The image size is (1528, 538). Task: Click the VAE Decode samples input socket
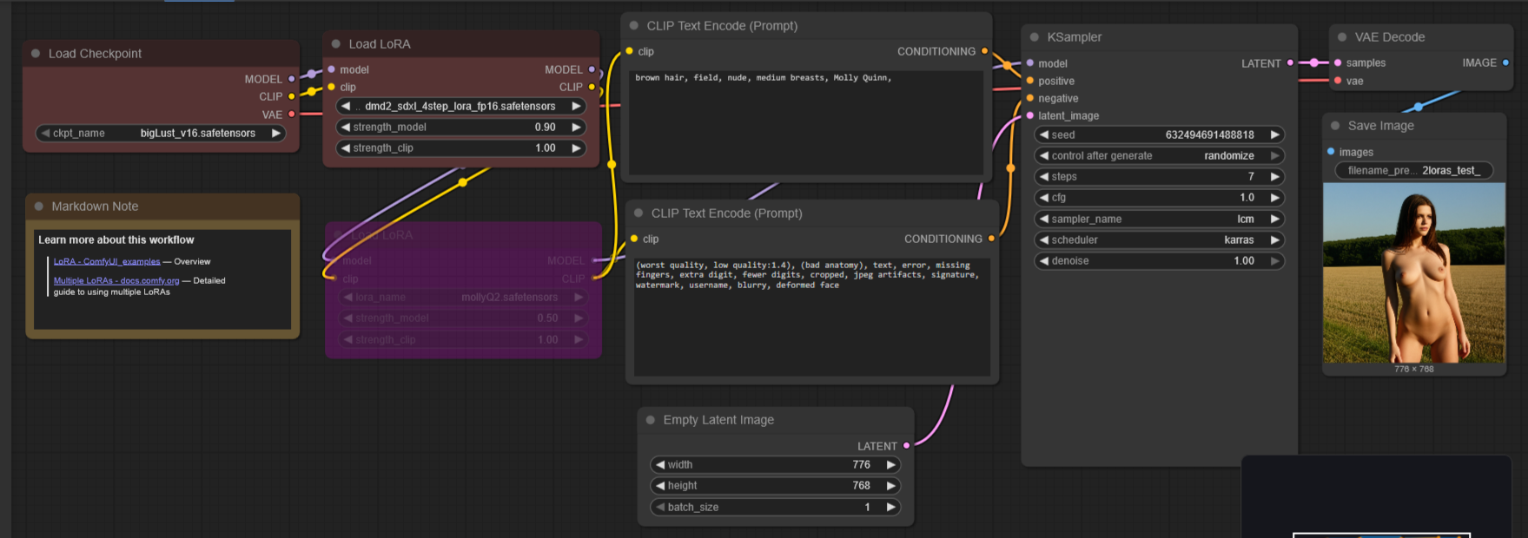tap(1338, 62)
